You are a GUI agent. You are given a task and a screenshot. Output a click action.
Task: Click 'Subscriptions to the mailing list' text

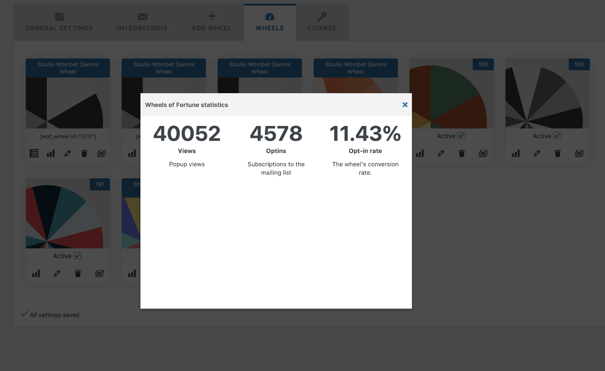[276, 168]
